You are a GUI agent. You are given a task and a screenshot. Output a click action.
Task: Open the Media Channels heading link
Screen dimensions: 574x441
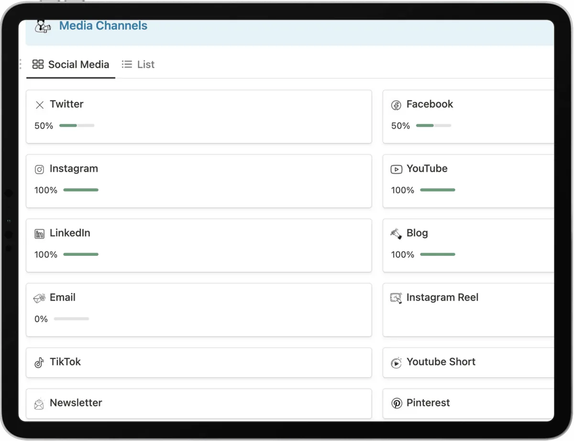(x=103, y=26)
